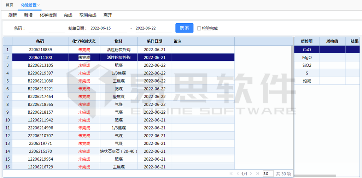362x178 pixels.
Task: Toggle the 检验完成 checkbox
Action: click(x=199, y=28)
